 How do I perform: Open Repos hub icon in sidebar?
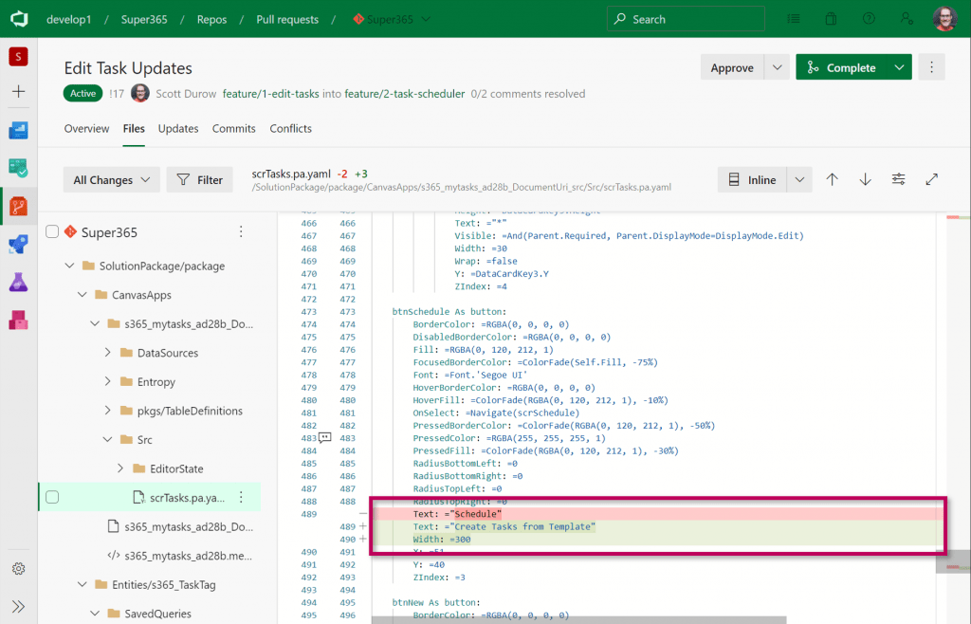[19, 206]
